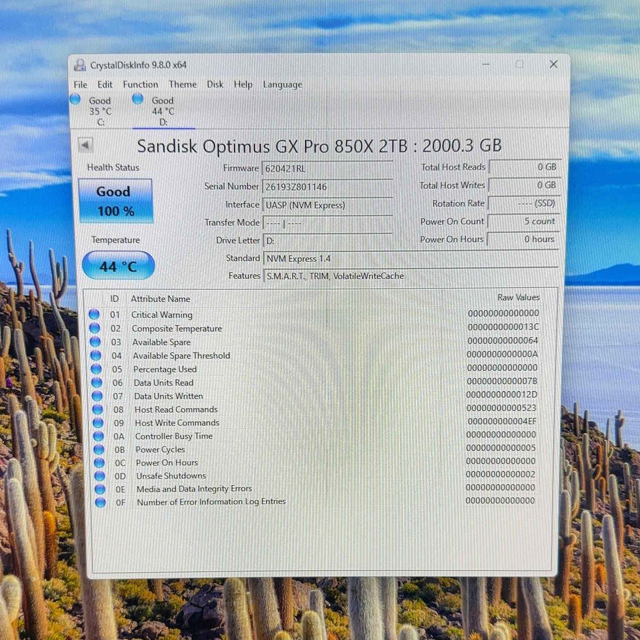Click the status orb beside Critical Warning
Image resolution: width=640 pixels, height=640 pixels.
94,315
